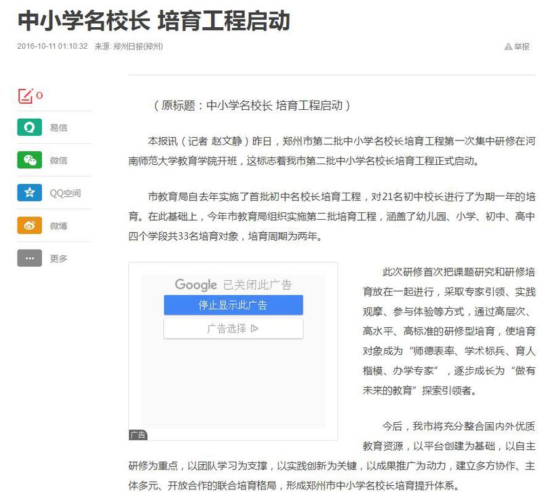Click the green 易信 share icon

tap(29, 128)
